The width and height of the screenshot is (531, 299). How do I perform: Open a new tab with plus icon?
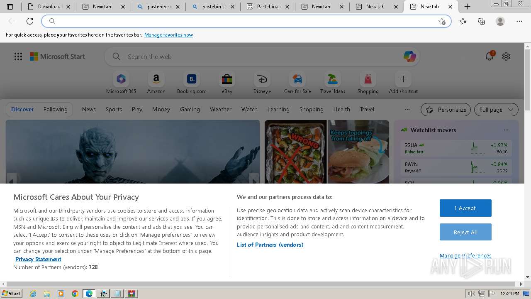467,7
